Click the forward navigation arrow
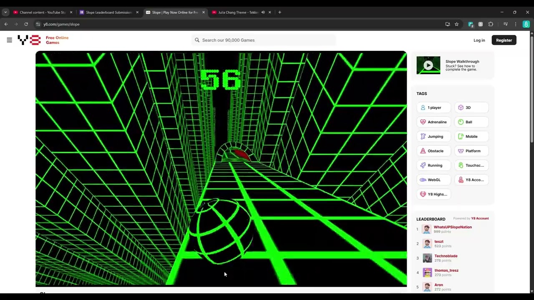 (x=16, y=24)
